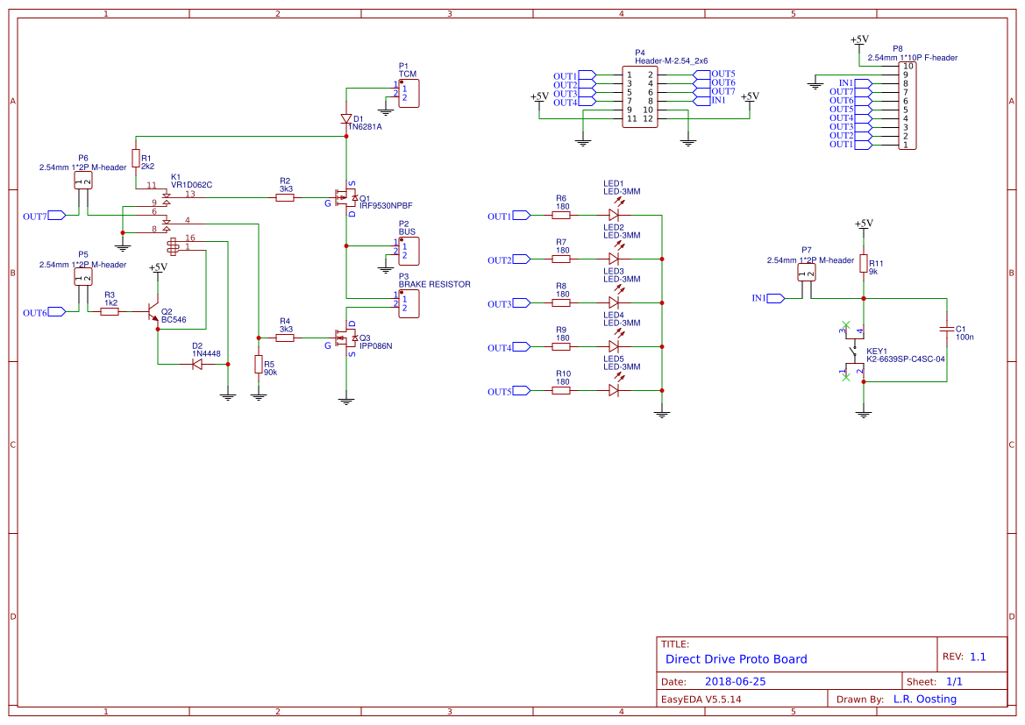Select the green X marker on KEY1 pin 3
The width and height of the screenshot is (1025, 725).
pos(846,325)
